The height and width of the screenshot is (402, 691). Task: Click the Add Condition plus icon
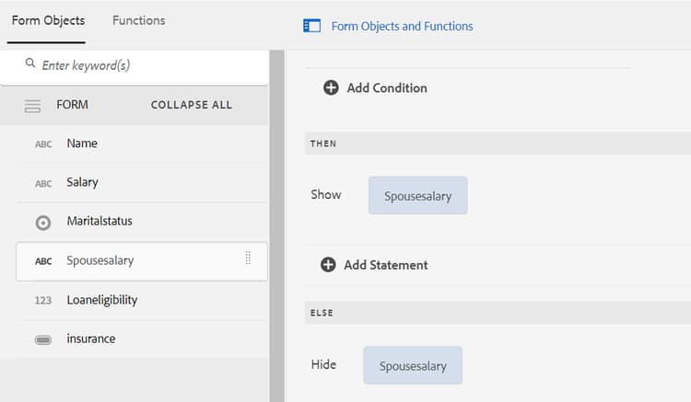click(x=331, y=87)
